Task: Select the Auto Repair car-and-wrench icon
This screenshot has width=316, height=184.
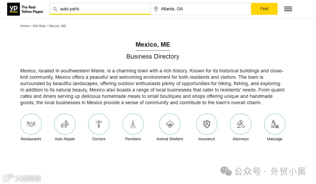Action: [65, 124]
